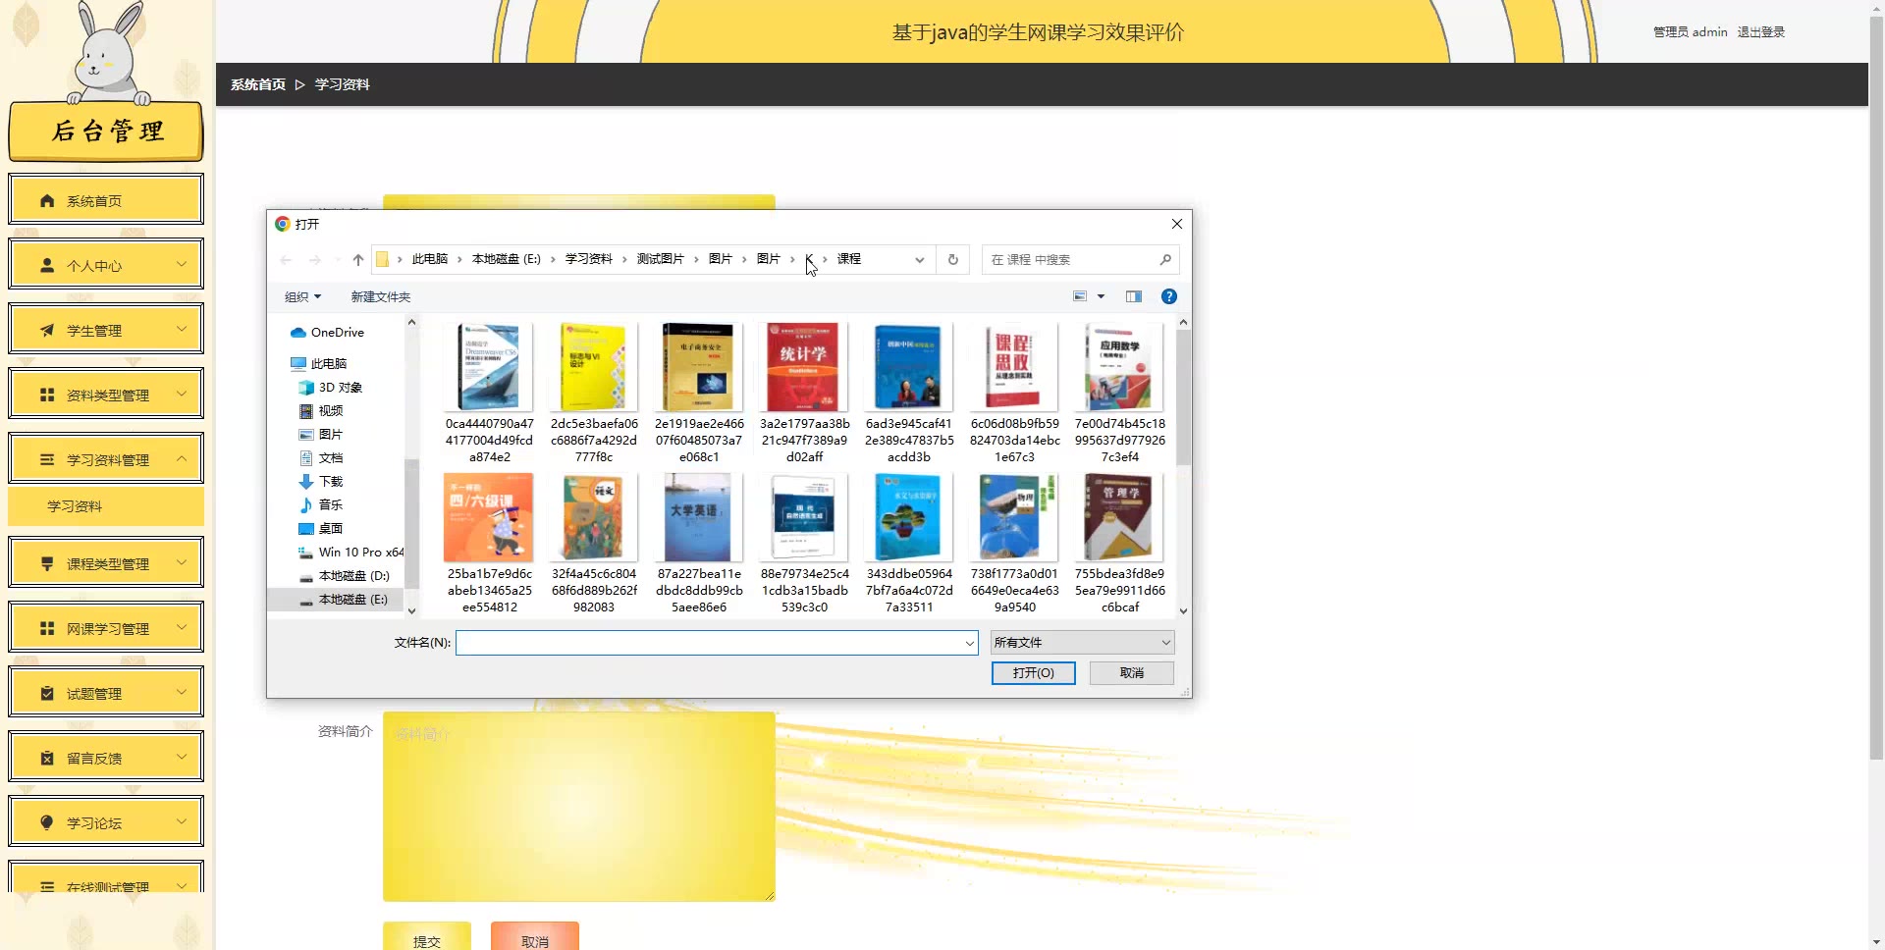Expand the 个人中心 sidebar menu

pyautogui.click(x=106, y=265)
